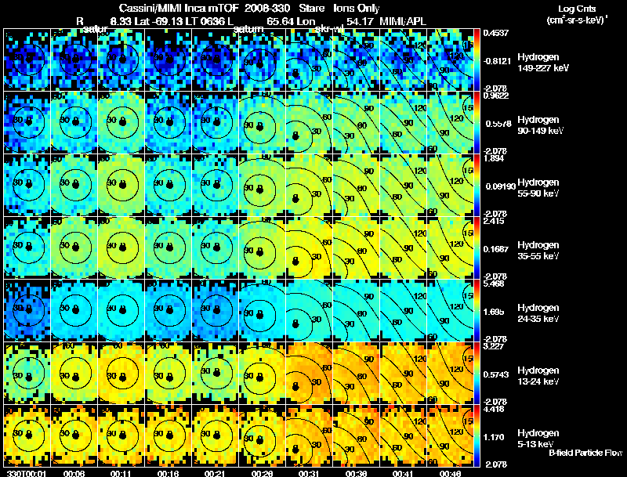The height and width of the screenshot is (477, 627).
Task: Click the color bar beside Hydrogen 149-227 keV
Action: pyautogui.click(x=477, y=60)
